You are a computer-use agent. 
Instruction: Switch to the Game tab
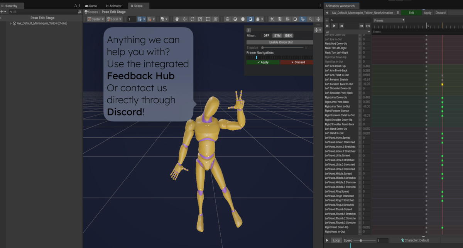point(91,6)
